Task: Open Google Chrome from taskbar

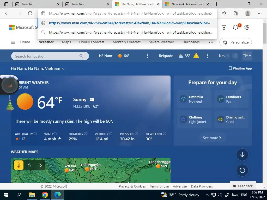Action: [x=45, y=195]
